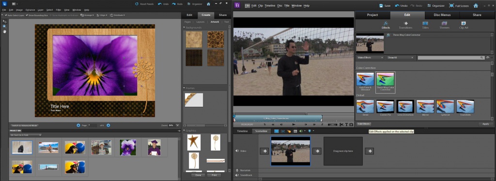
Task: Open the Arrange dropdown
Action: coord(87,15)
